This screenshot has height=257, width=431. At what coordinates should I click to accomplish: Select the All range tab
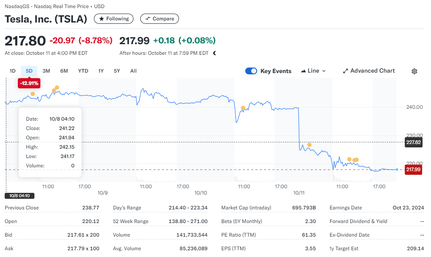tap(133, 71)
